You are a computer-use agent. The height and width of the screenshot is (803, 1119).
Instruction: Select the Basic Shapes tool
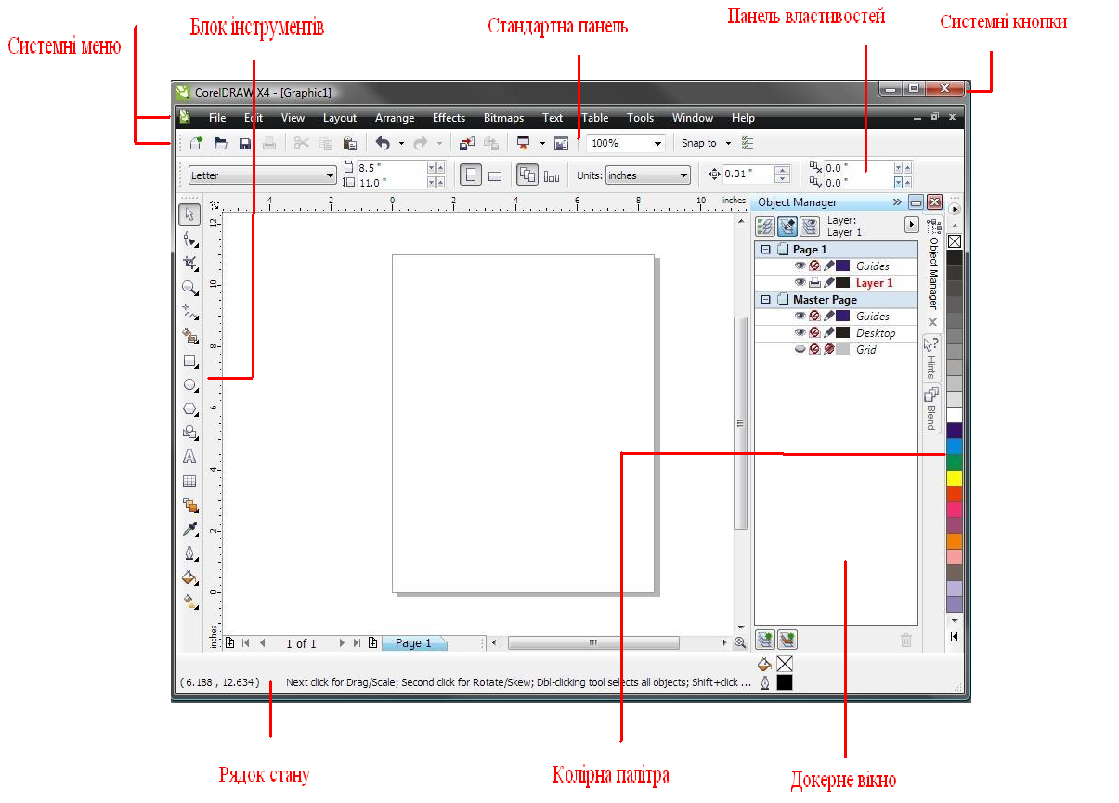189,433
